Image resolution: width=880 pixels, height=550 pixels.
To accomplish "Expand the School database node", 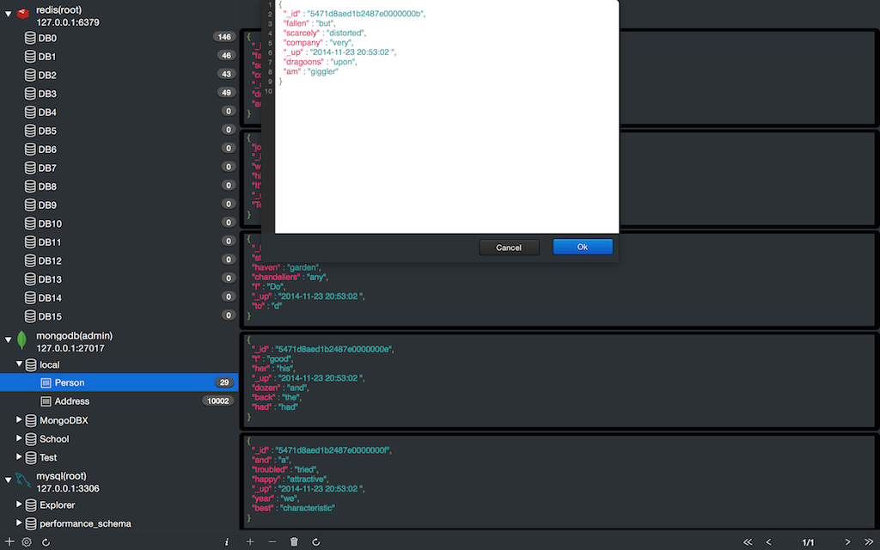I will pyautogui.click(x=20, y=439).
